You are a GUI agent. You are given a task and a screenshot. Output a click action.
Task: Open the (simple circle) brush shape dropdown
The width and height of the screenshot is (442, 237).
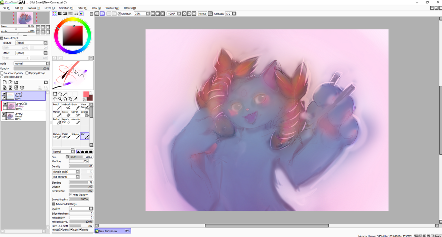coord(77,172)
